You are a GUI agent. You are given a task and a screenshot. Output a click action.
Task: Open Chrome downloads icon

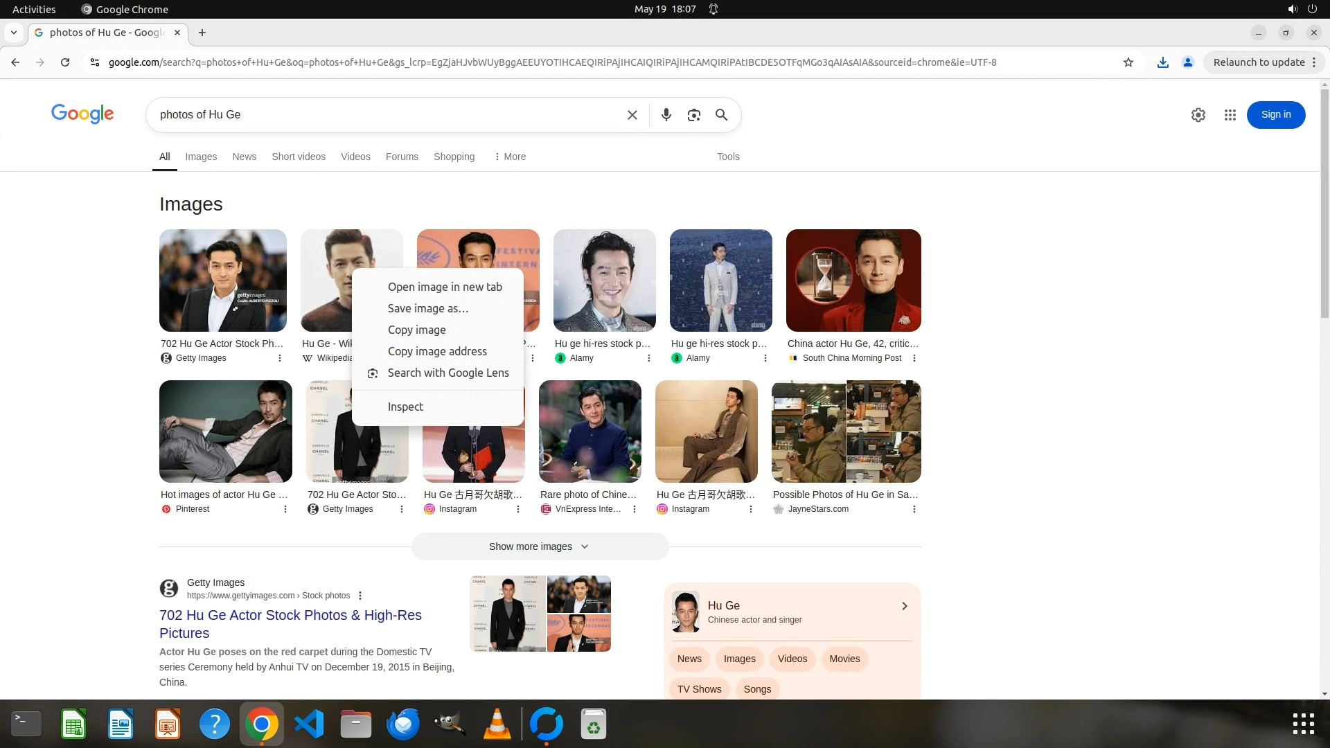1162,62
